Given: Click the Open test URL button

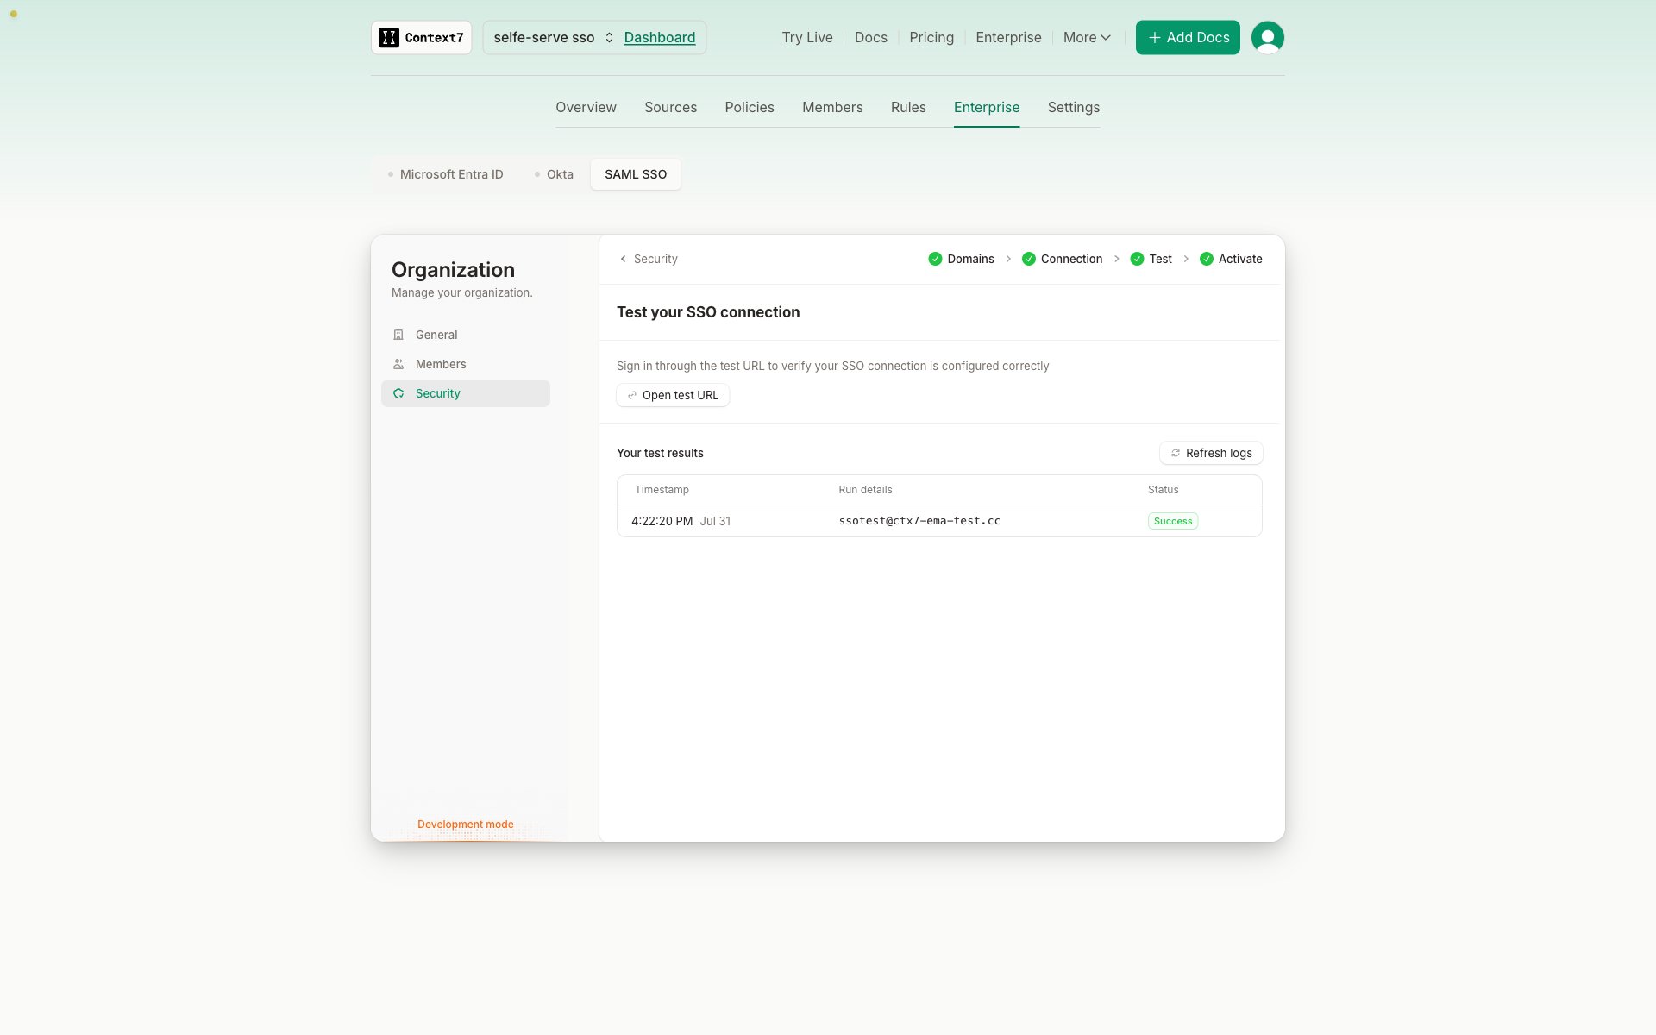Looking at the screenshot, I should pos(673,395).
